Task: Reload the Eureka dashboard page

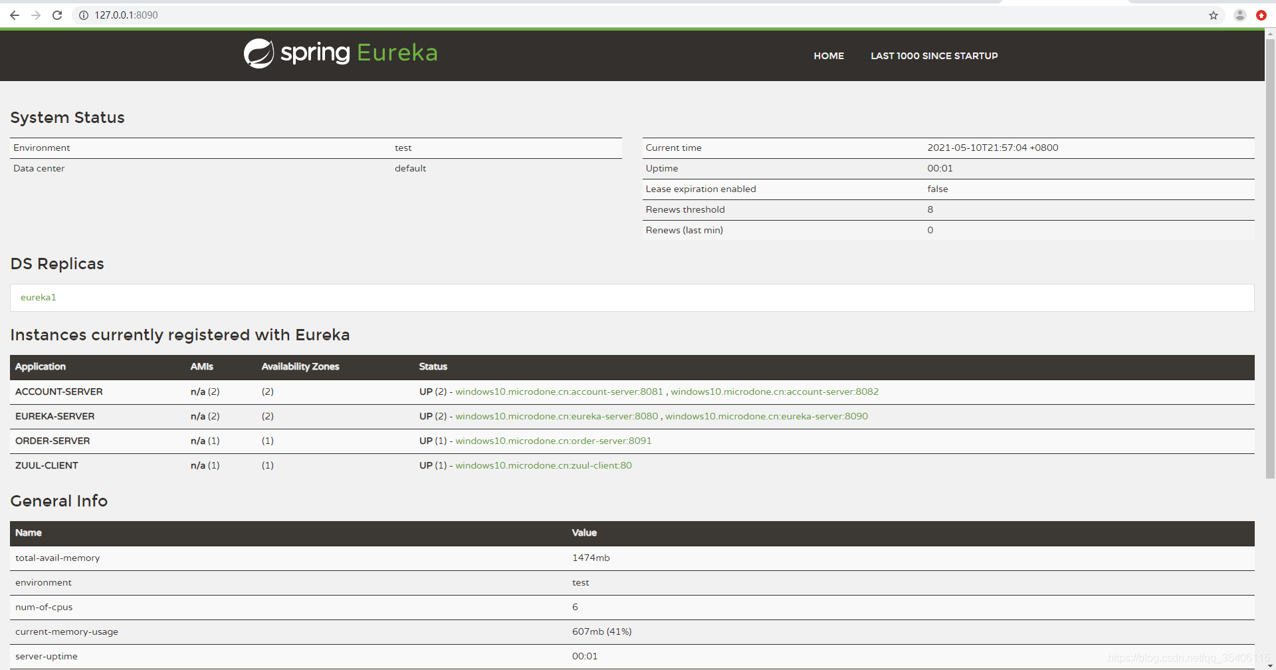Action: [57, 15]
